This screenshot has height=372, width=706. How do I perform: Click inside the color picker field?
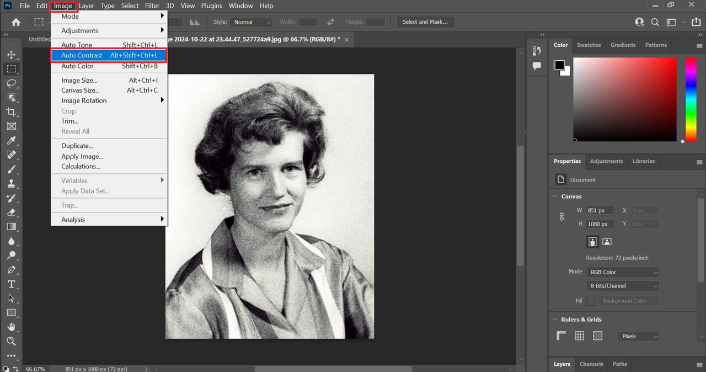(625, 99)
